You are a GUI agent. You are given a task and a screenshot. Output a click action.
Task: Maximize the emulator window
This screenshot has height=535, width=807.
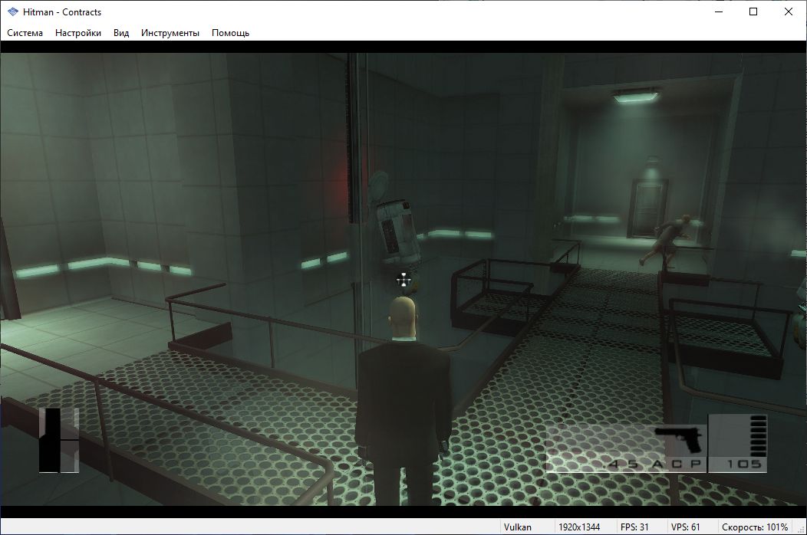(753, 11)
